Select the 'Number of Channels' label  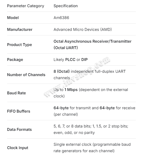tap(26, 75)
